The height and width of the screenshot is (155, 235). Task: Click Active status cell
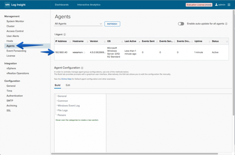coord(215,53)
